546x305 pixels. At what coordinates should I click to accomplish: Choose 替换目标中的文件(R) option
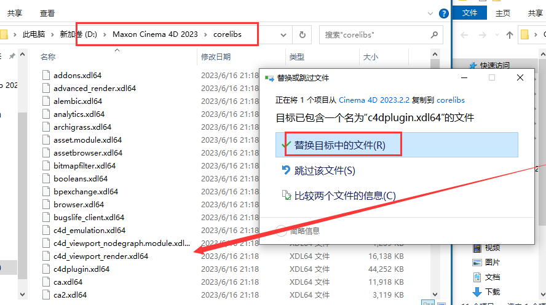coord(397,145)
